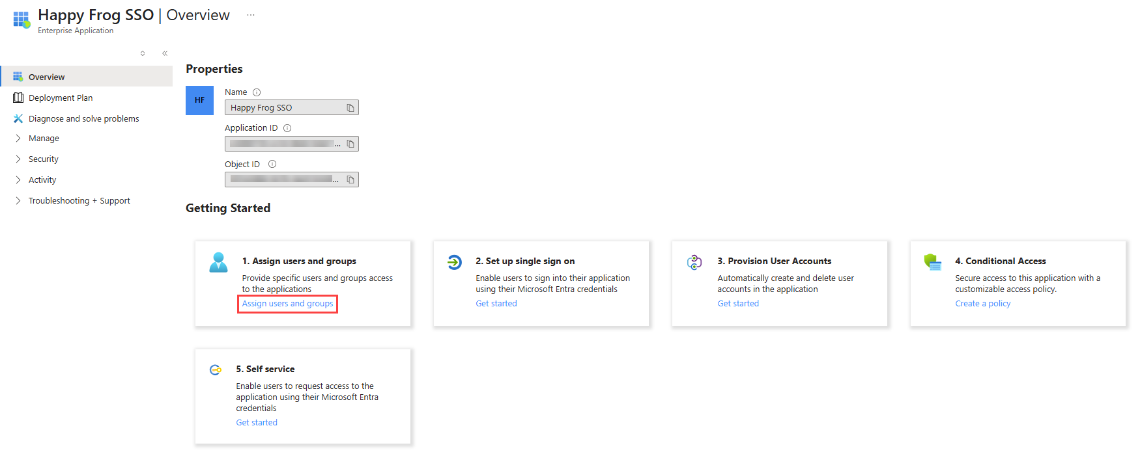Click the Assign users and groups link
This screenshot has height=454, width=1140.
pyautogui.click(x=287, y=304)
